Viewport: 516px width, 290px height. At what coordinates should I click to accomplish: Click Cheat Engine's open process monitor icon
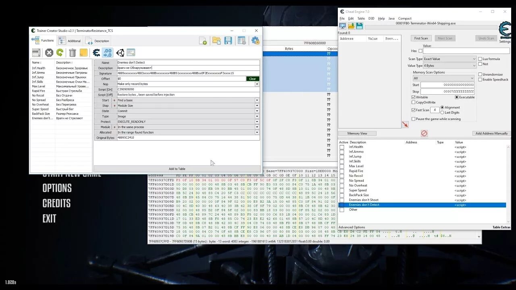click(x=343, y=26)
